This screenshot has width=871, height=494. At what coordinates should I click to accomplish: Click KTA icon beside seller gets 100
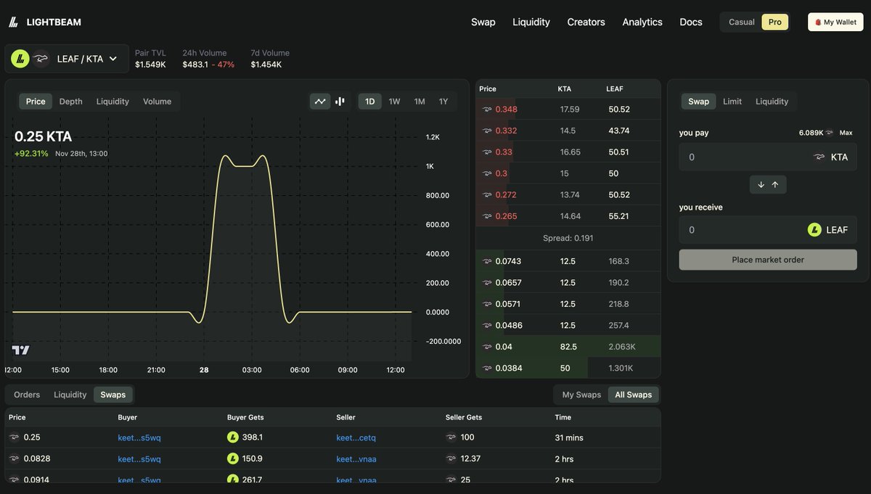click(x=451, y=437)
